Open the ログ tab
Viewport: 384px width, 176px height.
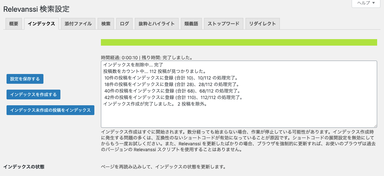click(x=124, y=24)
